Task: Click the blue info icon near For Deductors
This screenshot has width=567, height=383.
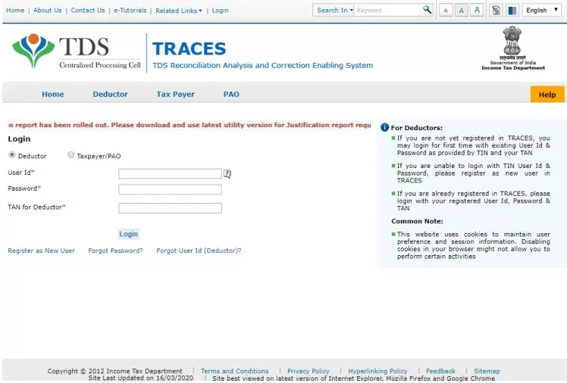Action: (384, 127)
